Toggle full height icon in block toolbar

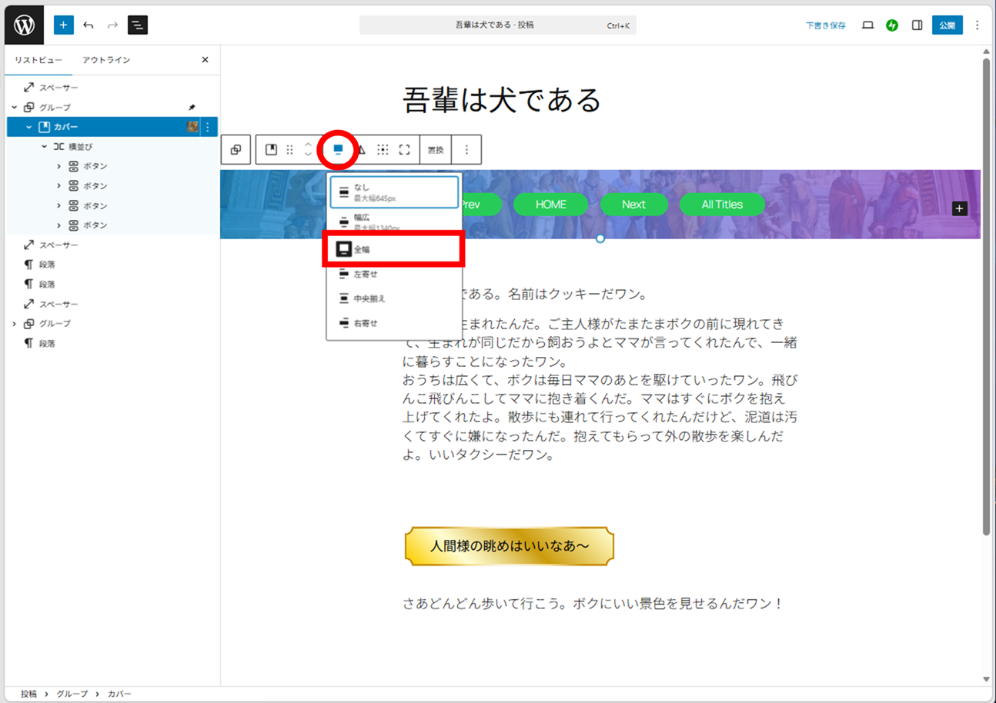pyautogui.click(x=404, y=150)
